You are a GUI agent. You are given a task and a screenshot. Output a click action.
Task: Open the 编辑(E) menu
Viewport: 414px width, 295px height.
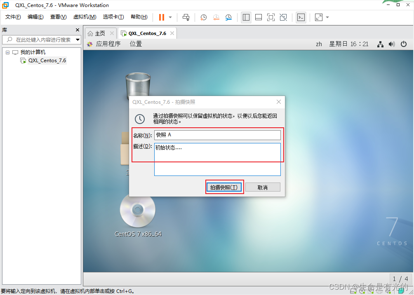point(35,17)
